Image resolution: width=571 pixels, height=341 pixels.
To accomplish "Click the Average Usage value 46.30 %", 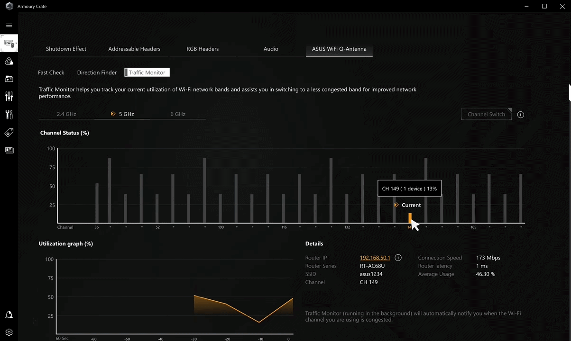I will (x=486, y=274).
